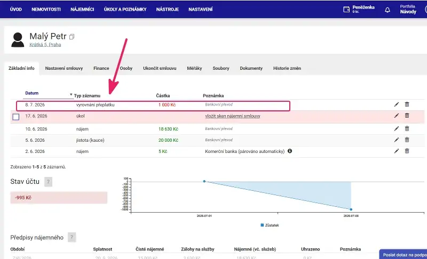
Task: Open vložit sken nájemní smlouvy link
Action: (x=233, y=116)
